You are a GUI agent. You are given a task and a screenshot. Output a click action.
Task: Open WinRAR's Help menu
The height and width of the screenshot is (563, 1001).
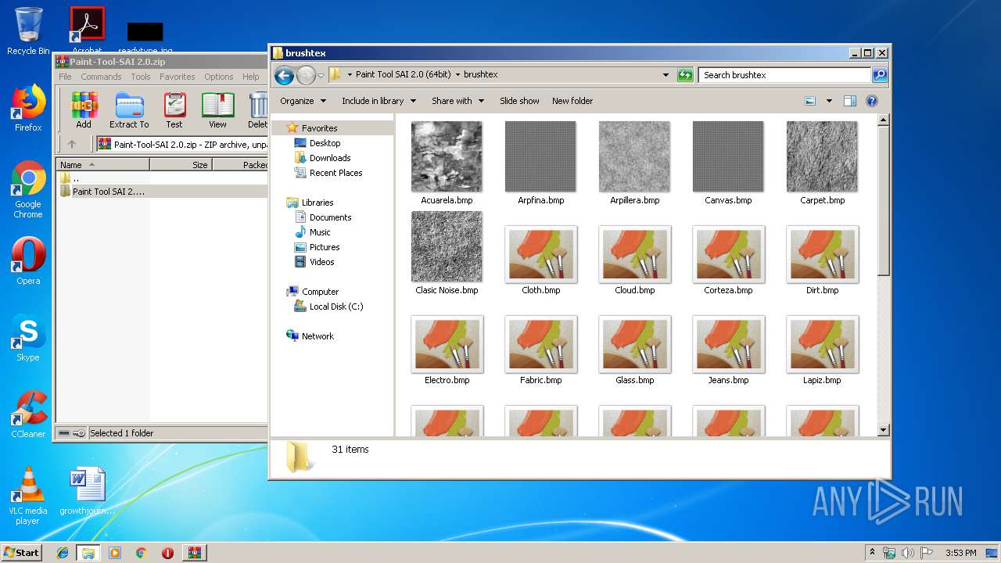pyautogui.click(x=251, y=77)
